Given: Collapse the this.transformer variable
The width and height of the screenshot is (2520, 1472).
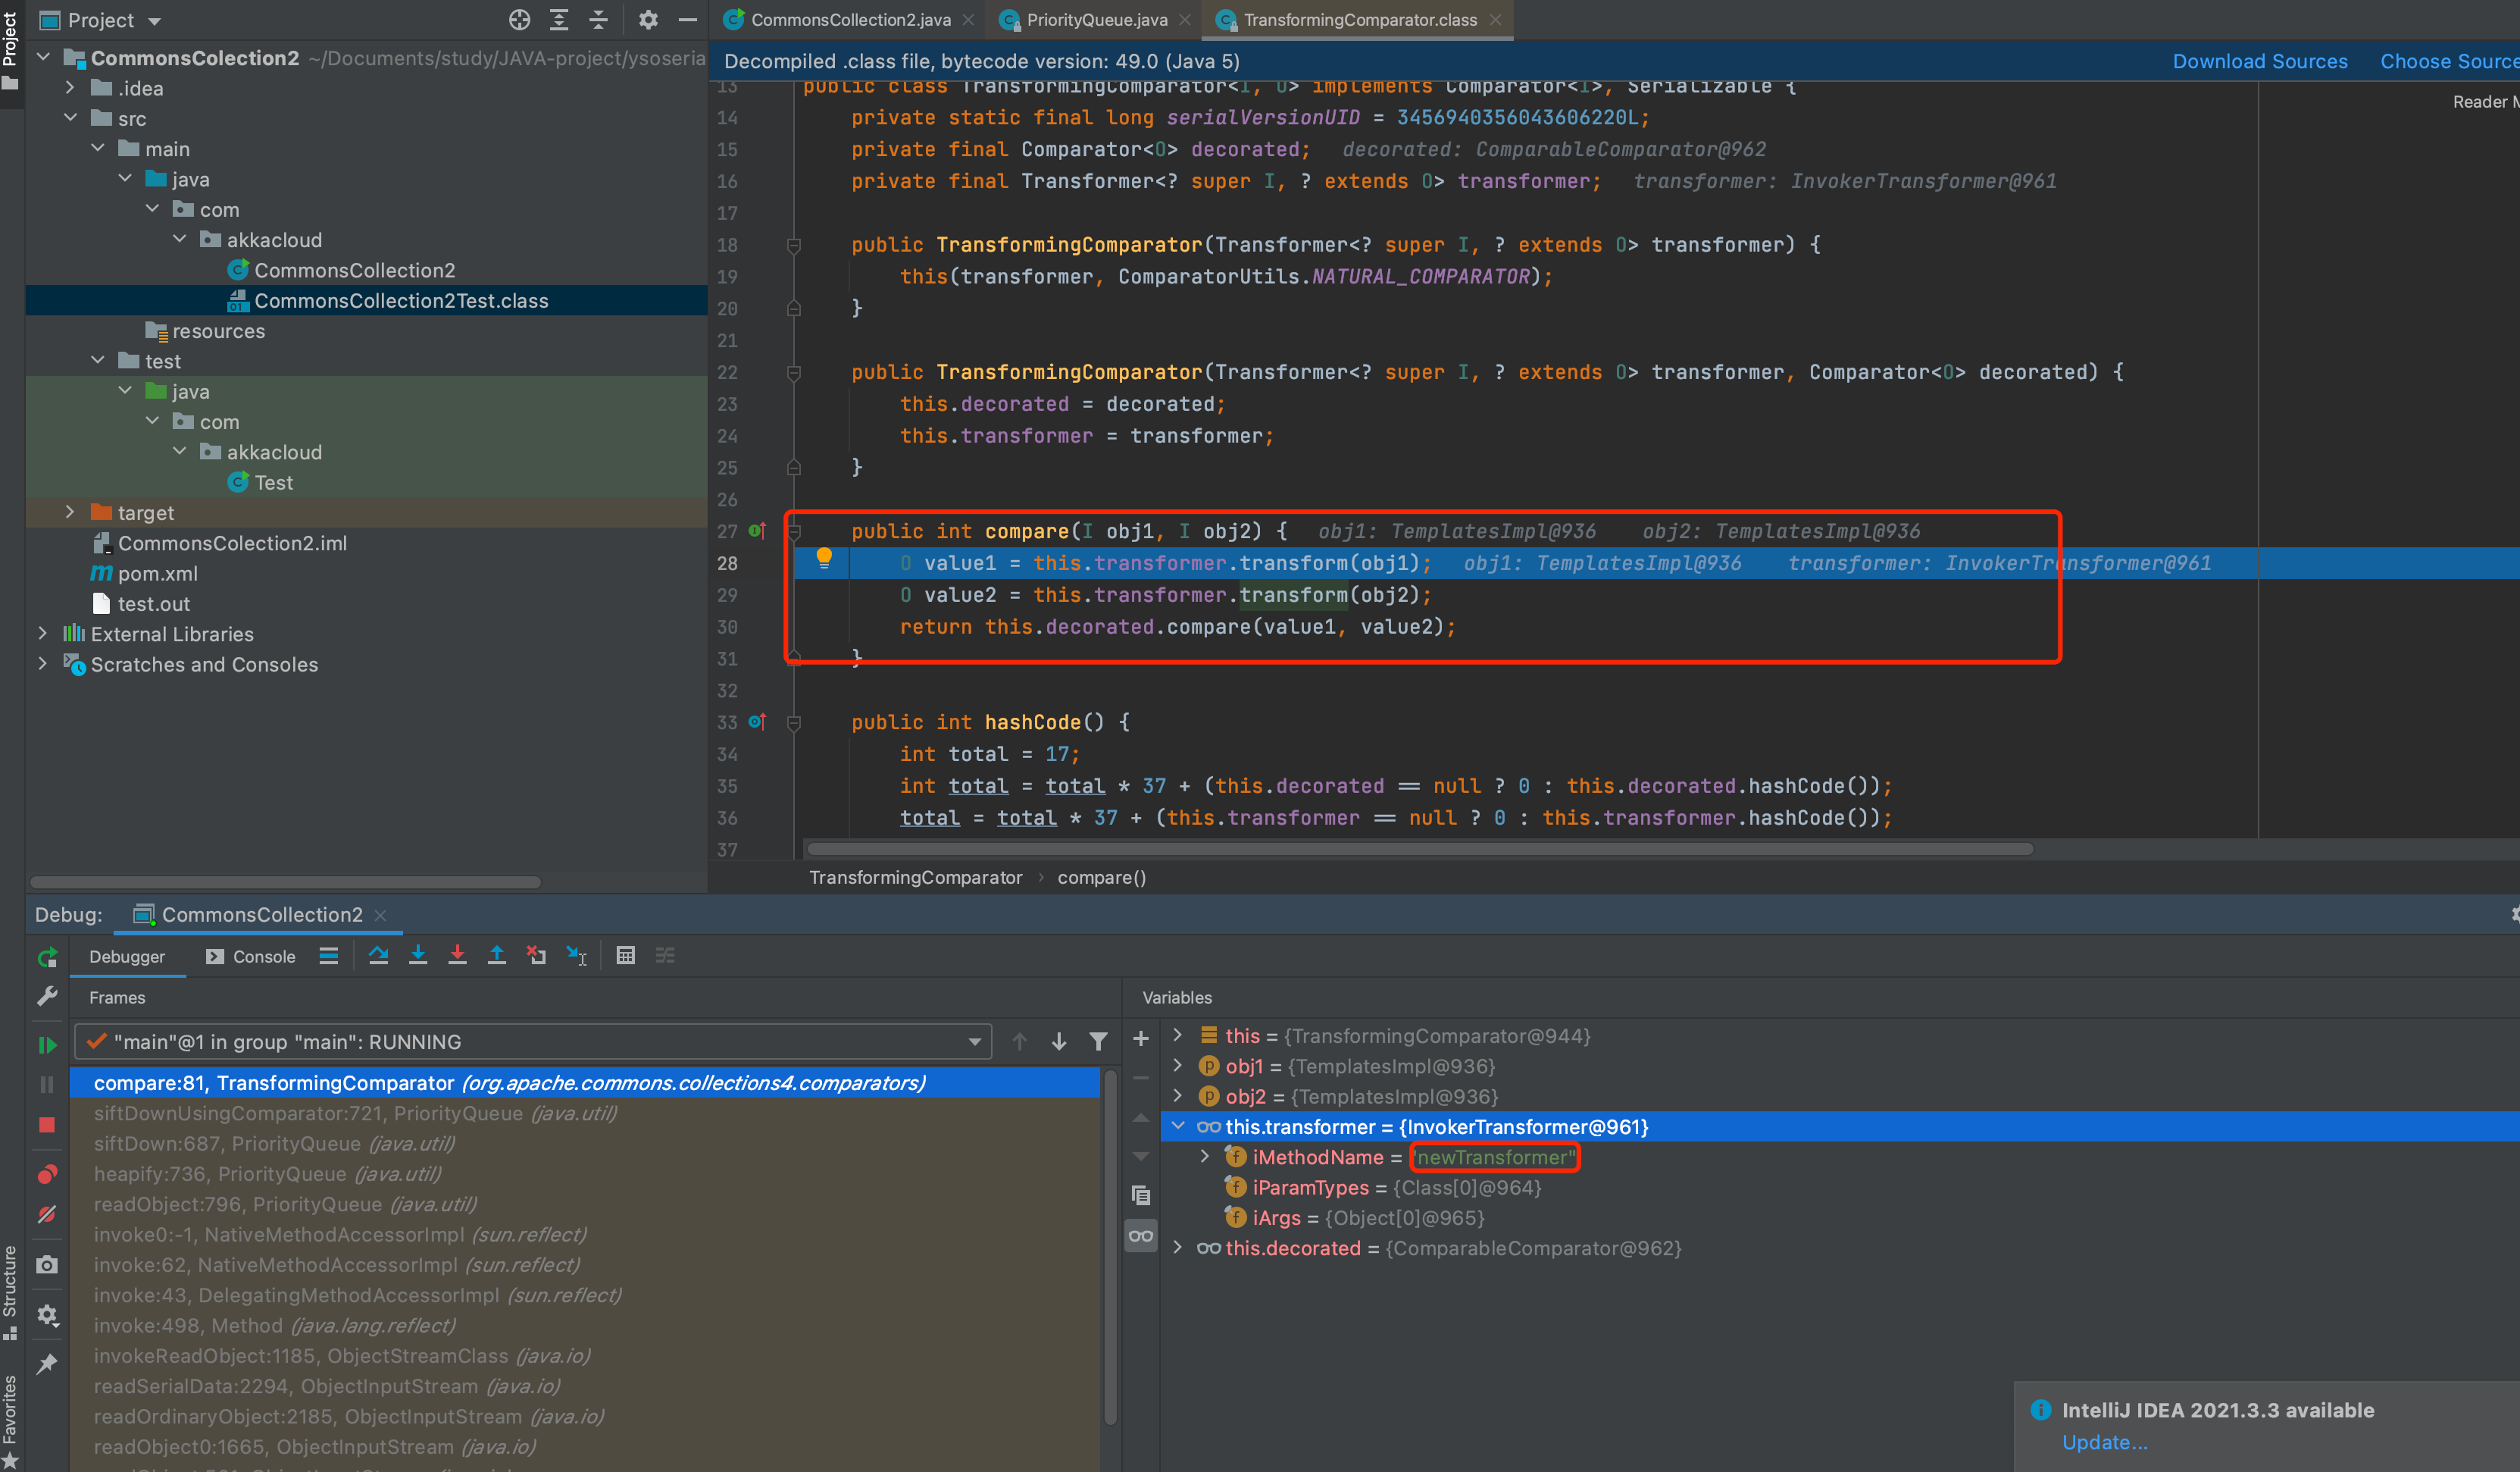Looking at the screenshot, I should (1178, 1127).
